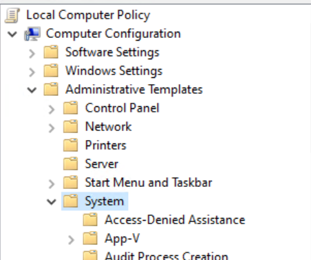Expand the Control Panel node

[x=52, y=110]
